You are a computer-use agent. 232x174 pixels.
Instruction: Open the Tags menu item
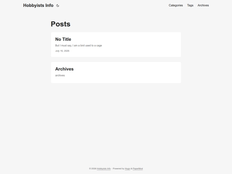(190, 6)
